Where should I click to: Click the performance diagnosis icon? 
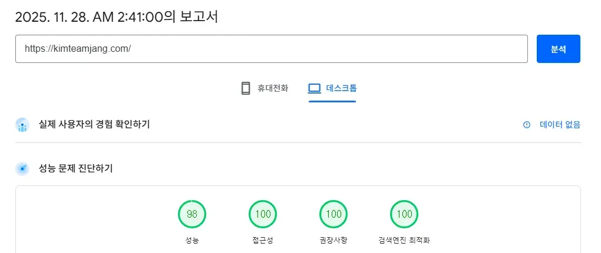22,169
